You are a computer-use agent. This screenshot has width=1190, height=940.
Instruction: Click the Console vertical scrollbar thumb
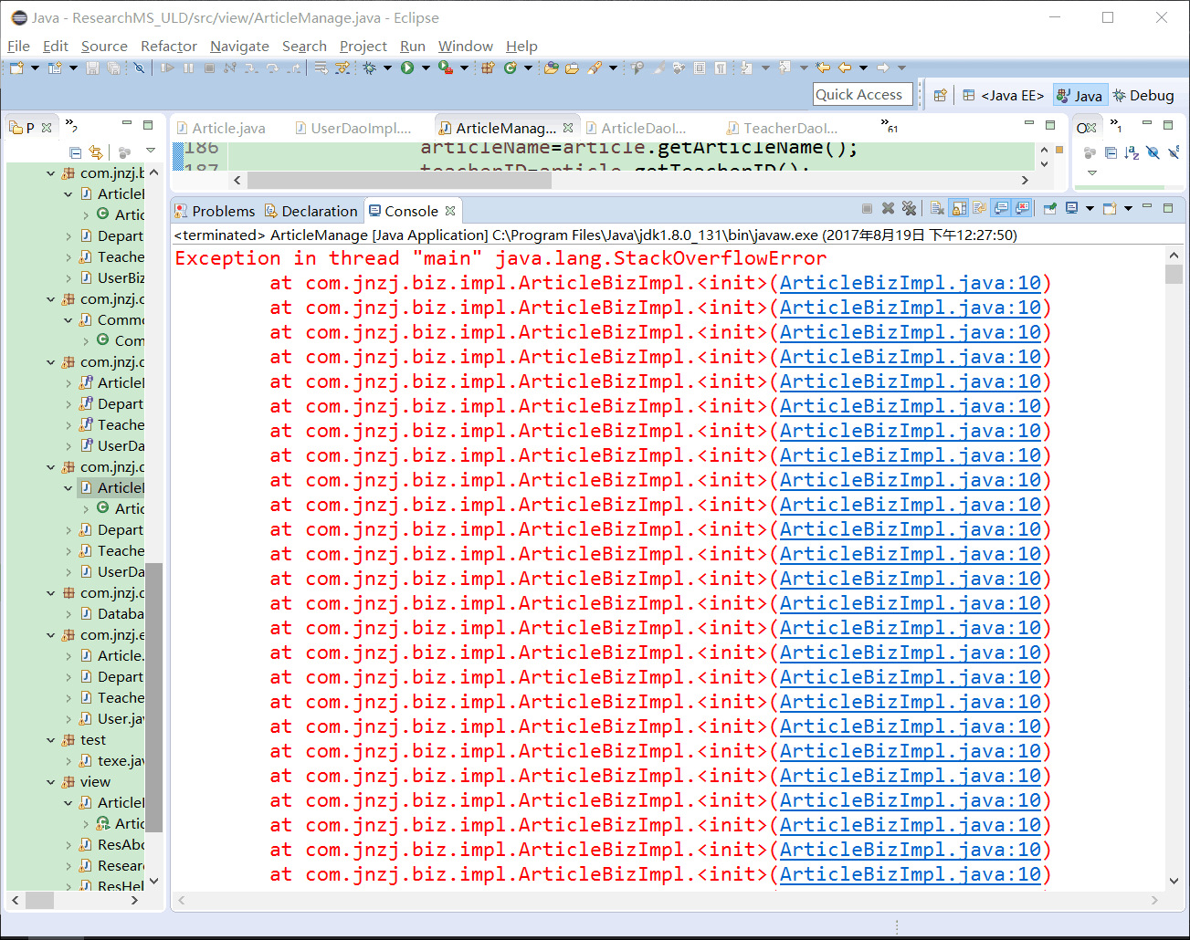pos(1174,275)
